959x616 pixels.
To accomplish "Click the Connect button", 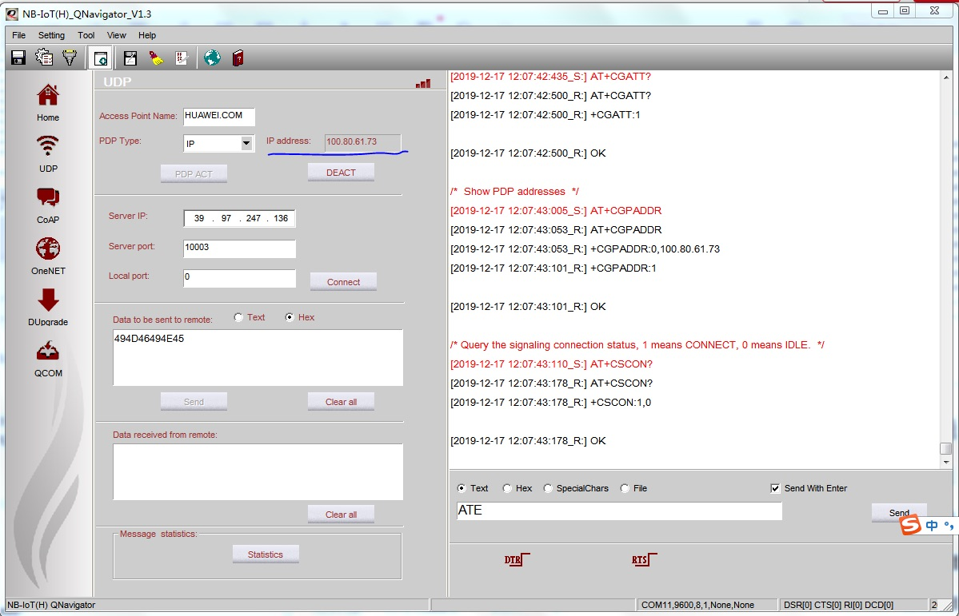I will [x=343, y=282].
